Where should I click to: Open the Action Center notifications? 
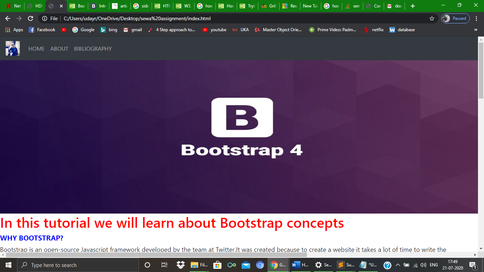point(473,265)
